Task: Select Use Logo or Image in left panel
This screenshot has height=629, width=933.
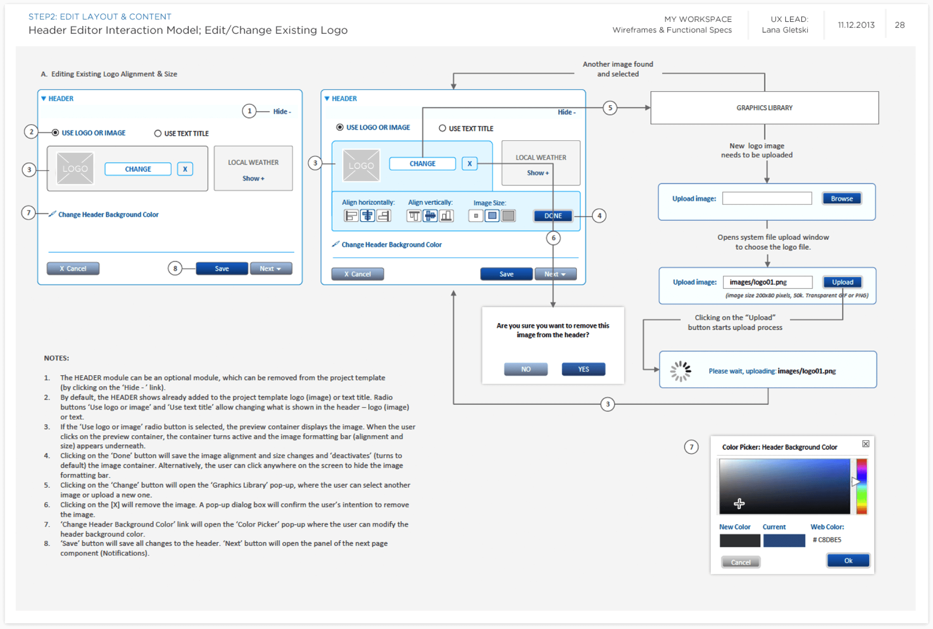Action: [x=55, y=132]
